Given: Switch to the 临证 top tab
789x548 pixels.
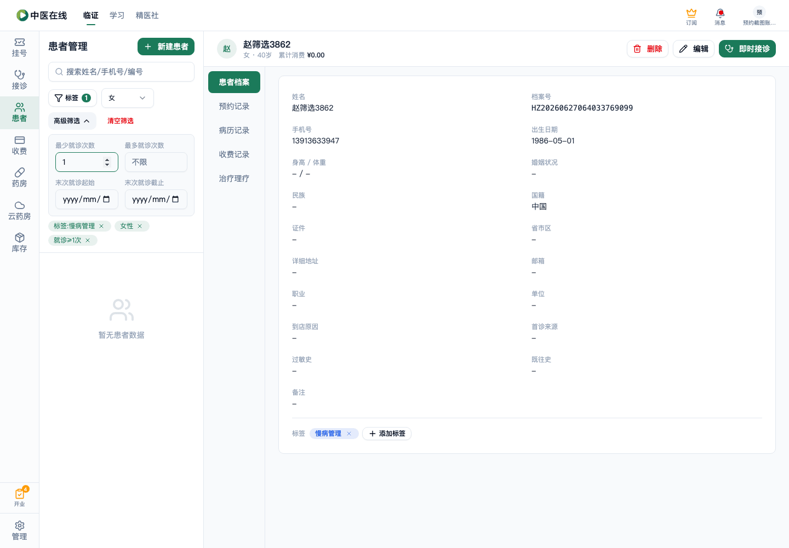Looking at the screenshot, I should 91,15.
